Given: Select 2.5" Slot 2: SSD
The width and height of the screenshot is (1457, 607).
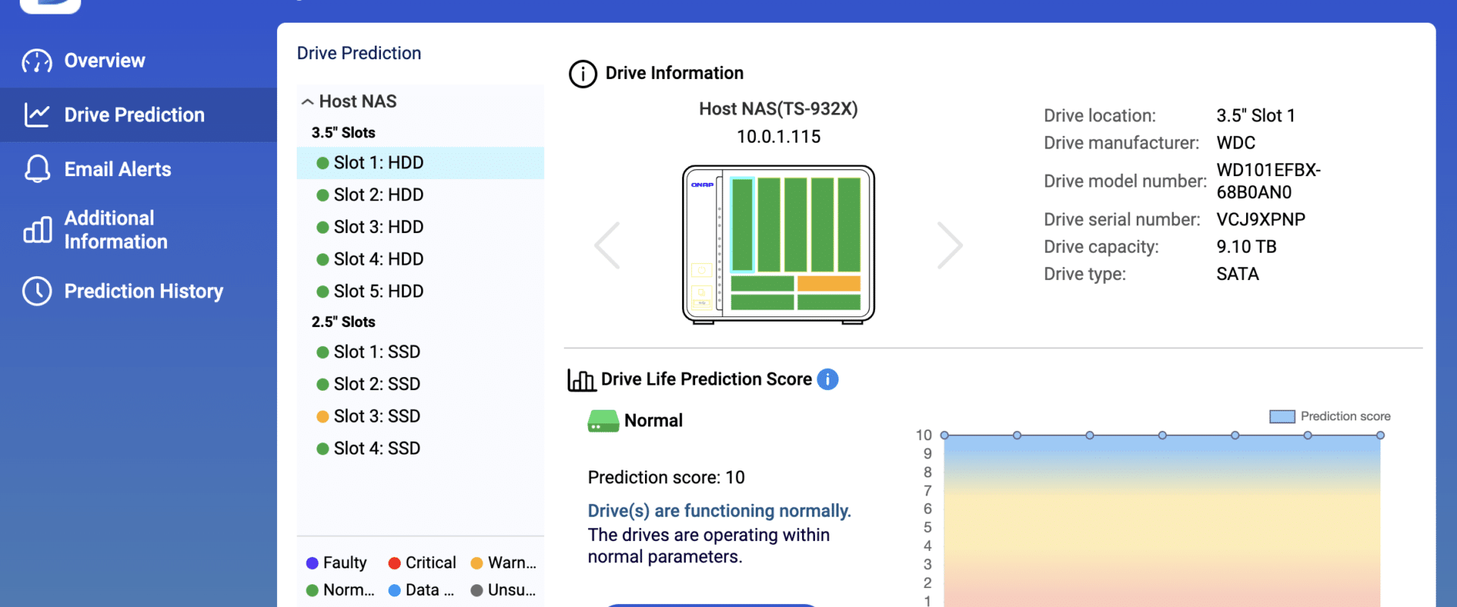Looking at the screenshot, I should click(x=420, y=384).
